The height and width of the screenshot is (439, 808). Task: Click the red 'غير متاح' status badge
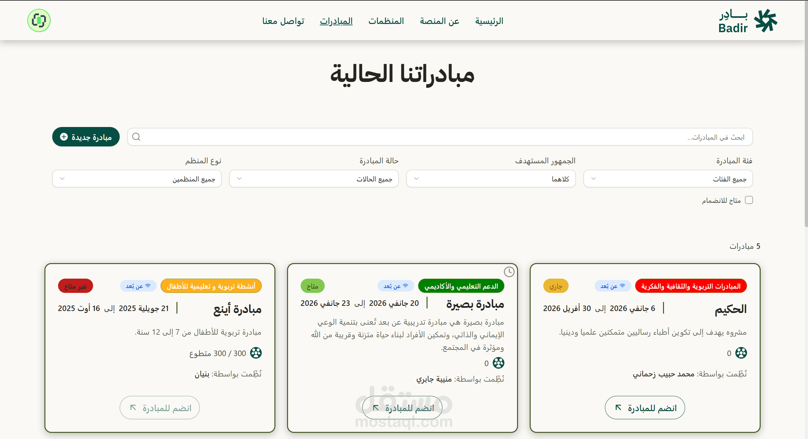tap(76, 286)
